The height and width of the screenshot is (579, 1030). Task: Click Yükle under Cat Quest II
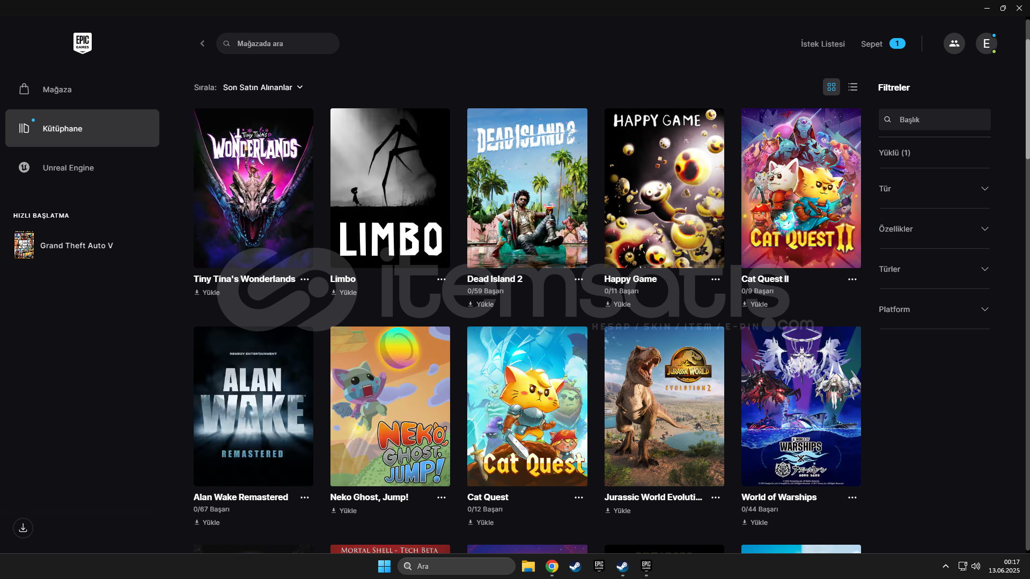(755, 305)
